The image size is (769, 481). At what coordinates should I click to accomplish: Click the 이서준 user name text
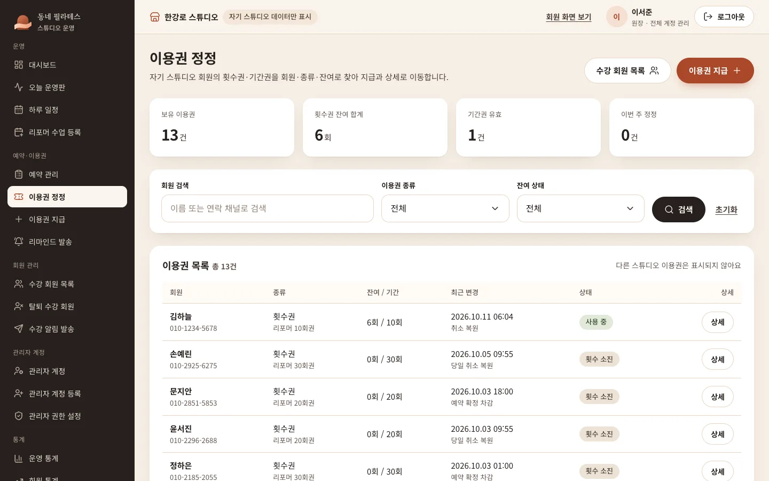[642, 12]
